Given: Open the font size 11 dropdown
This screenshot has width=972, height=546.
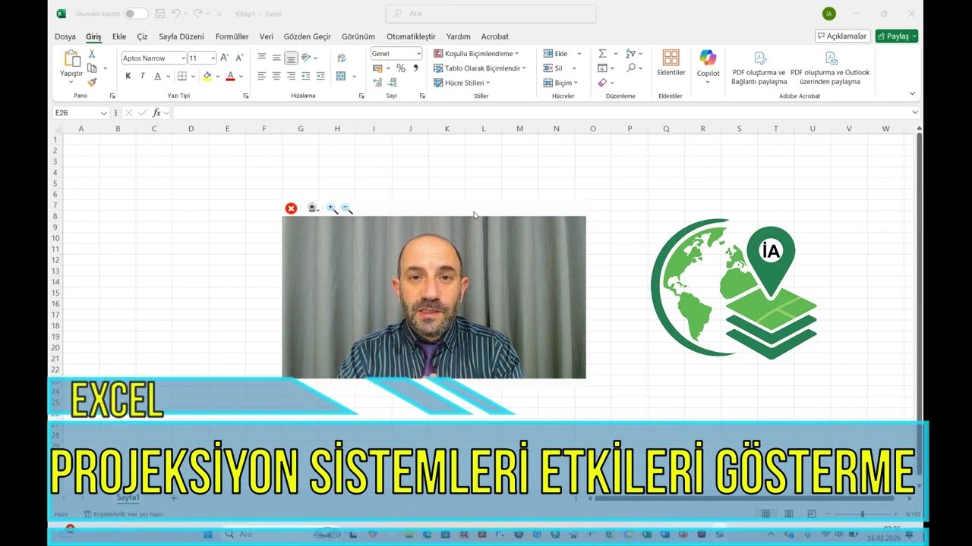Looking at the screenshot, I should [x=213, y=58].
